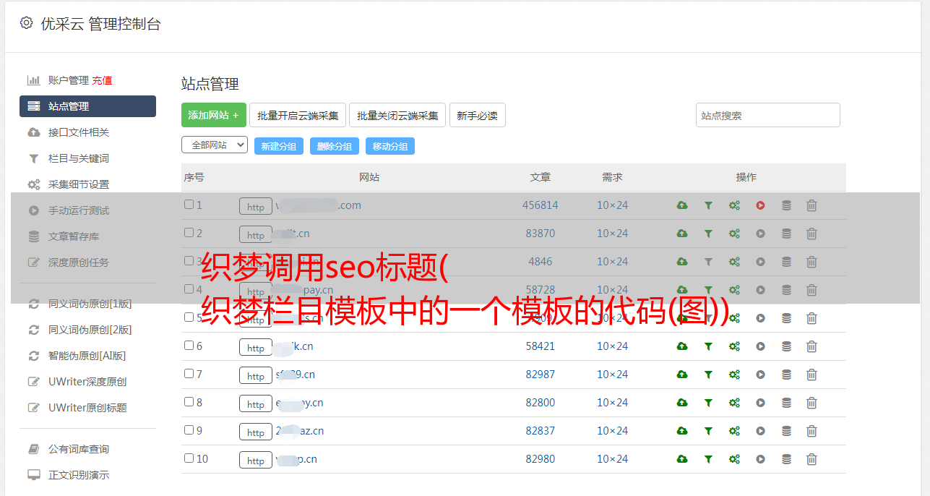
Task: Click filter icon in row 9
Action: click(x=708, y=431)
